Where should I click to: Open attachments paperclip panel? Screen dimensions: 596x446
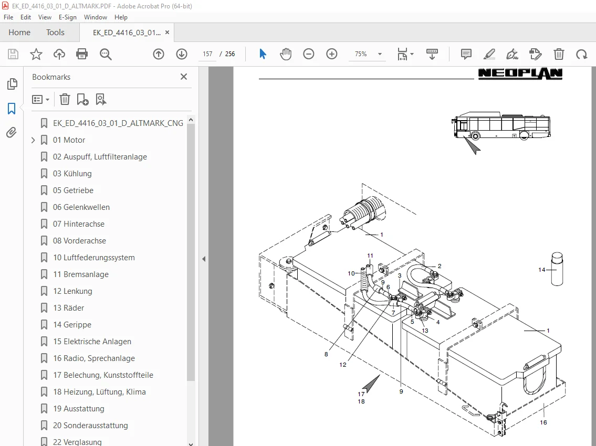(12, 132)
